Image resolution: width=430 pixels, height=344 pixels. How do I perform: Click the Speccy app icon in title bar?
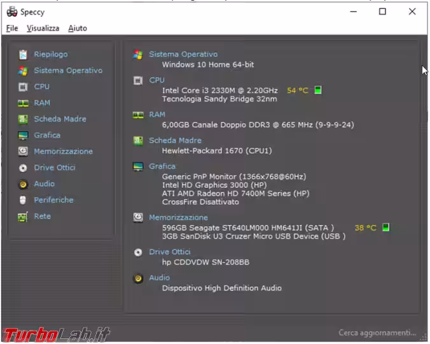[12, 12]
